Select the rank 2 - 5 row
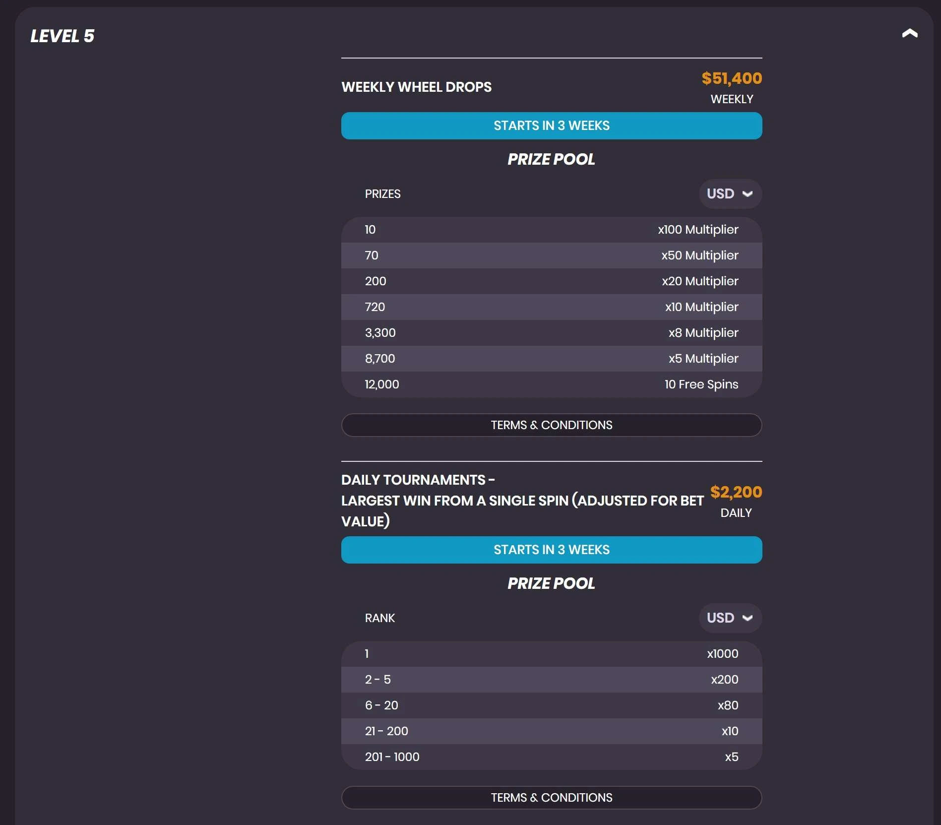Image resolution: width=941 pixels, height=825 pixels. click(551, 680)
